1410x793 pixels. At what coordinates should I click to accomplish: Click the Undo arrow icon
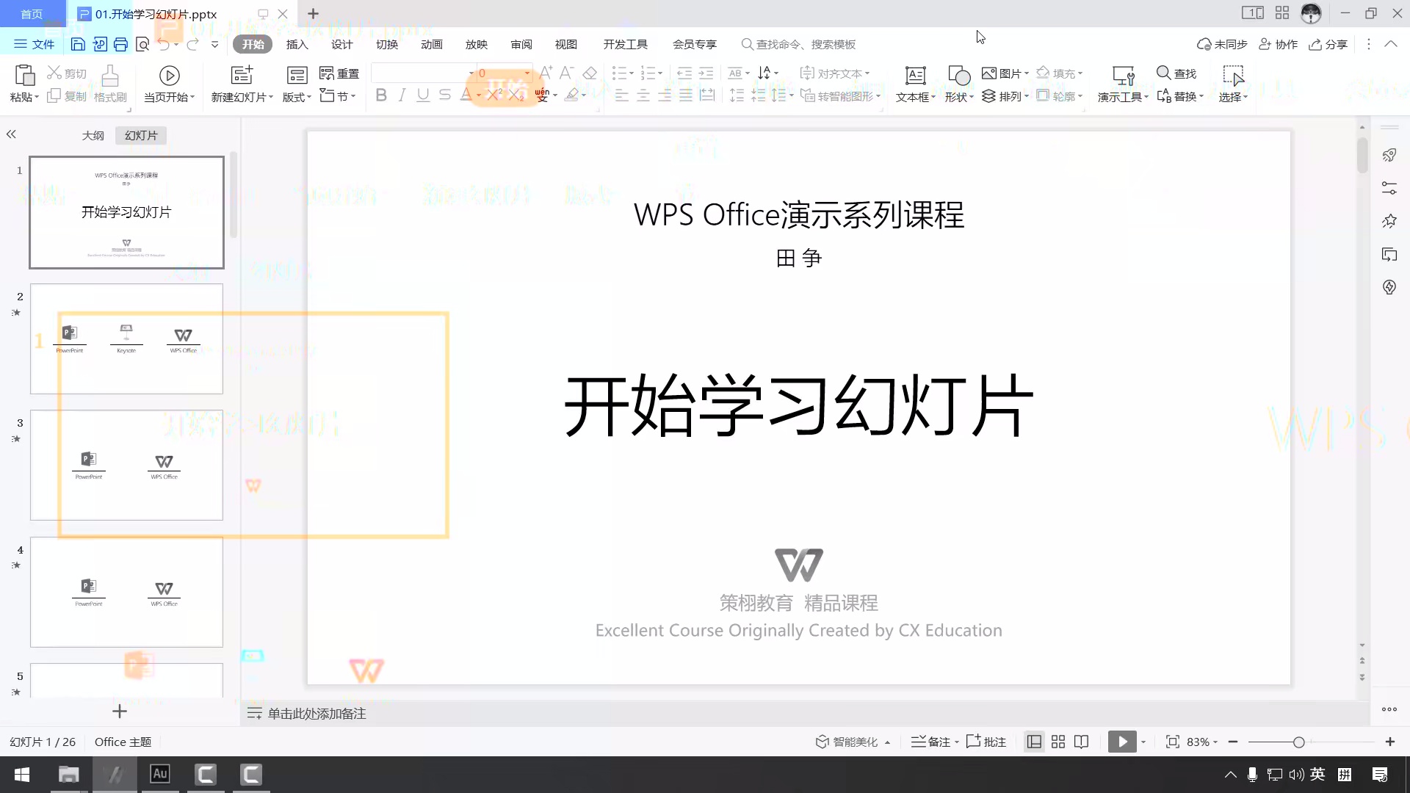[164, 45]
